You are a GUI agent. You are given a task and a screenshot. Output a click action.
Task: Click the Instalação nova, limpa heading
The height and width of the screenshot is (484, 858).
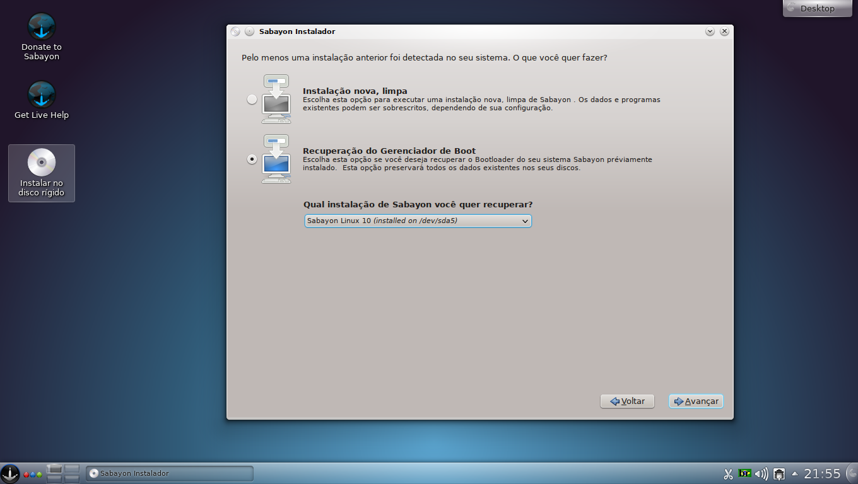[x=355, y=91]
